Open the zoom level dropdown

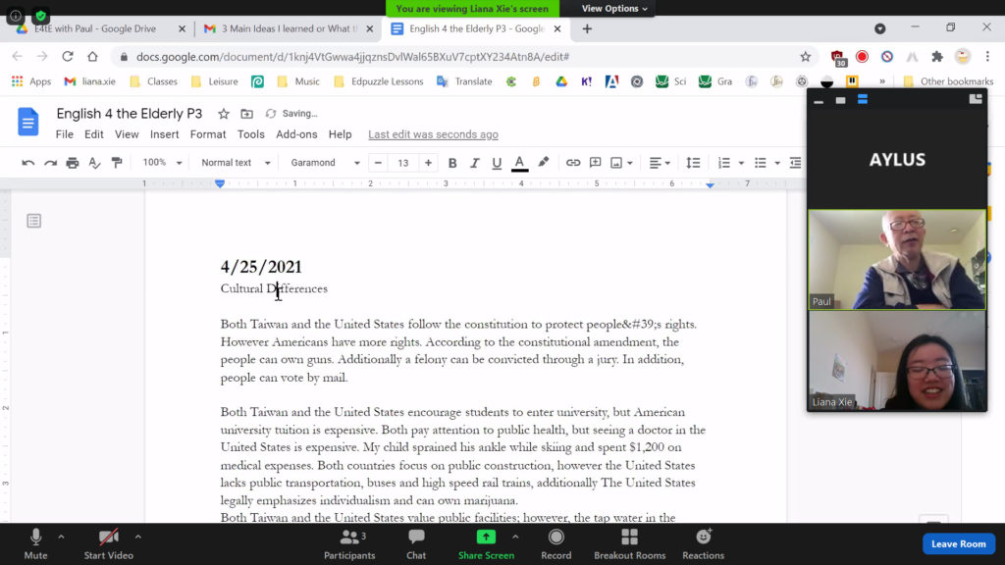pyautogui.click(x=162, y=163)
